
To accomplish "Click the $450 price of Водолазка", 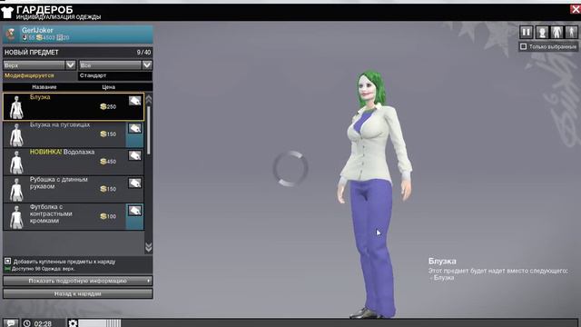I will 108,162.
